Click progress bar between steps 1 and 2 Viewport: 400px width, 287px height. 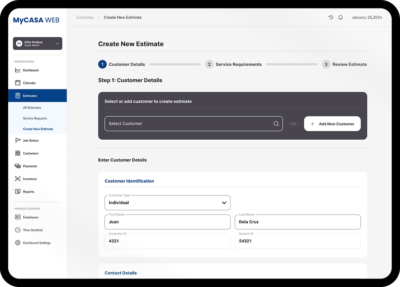175,64
